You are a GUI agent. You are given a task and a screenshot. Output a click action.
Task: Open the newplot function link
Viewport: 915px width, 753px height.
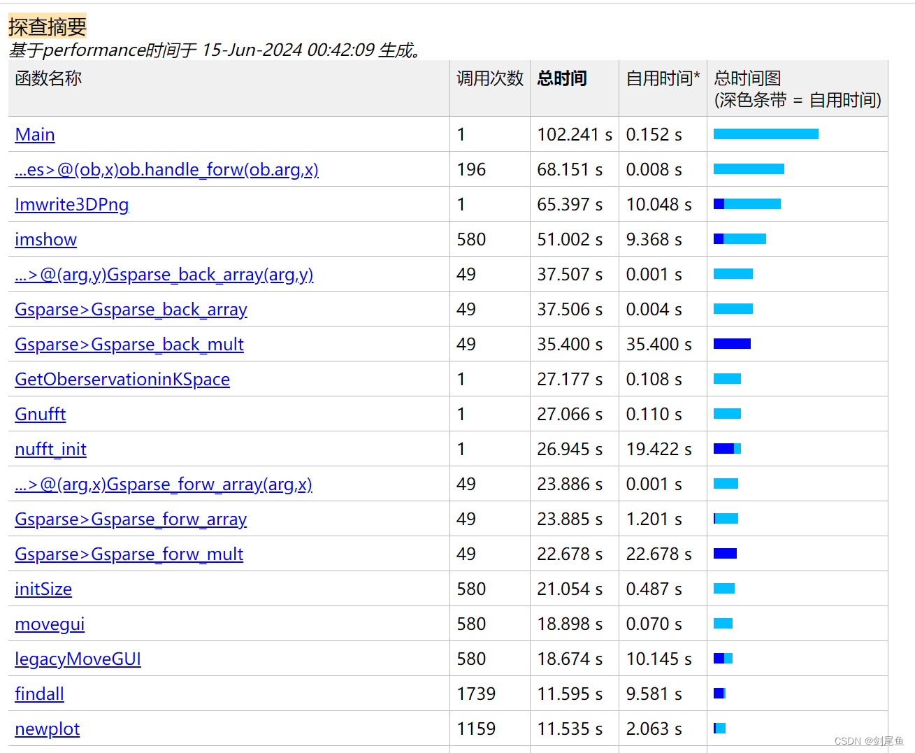tap(48, 729)
